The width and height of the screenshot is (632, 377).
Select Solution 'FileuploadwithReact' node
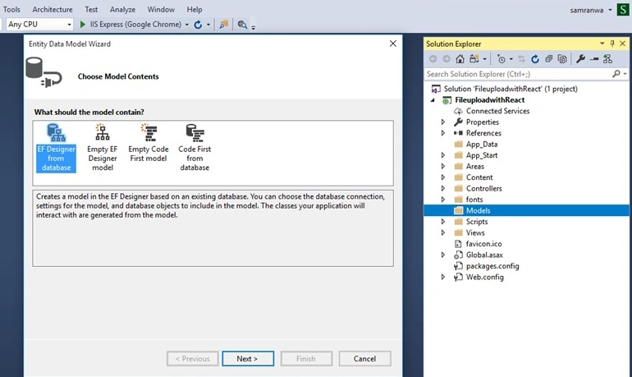point(511,89)
